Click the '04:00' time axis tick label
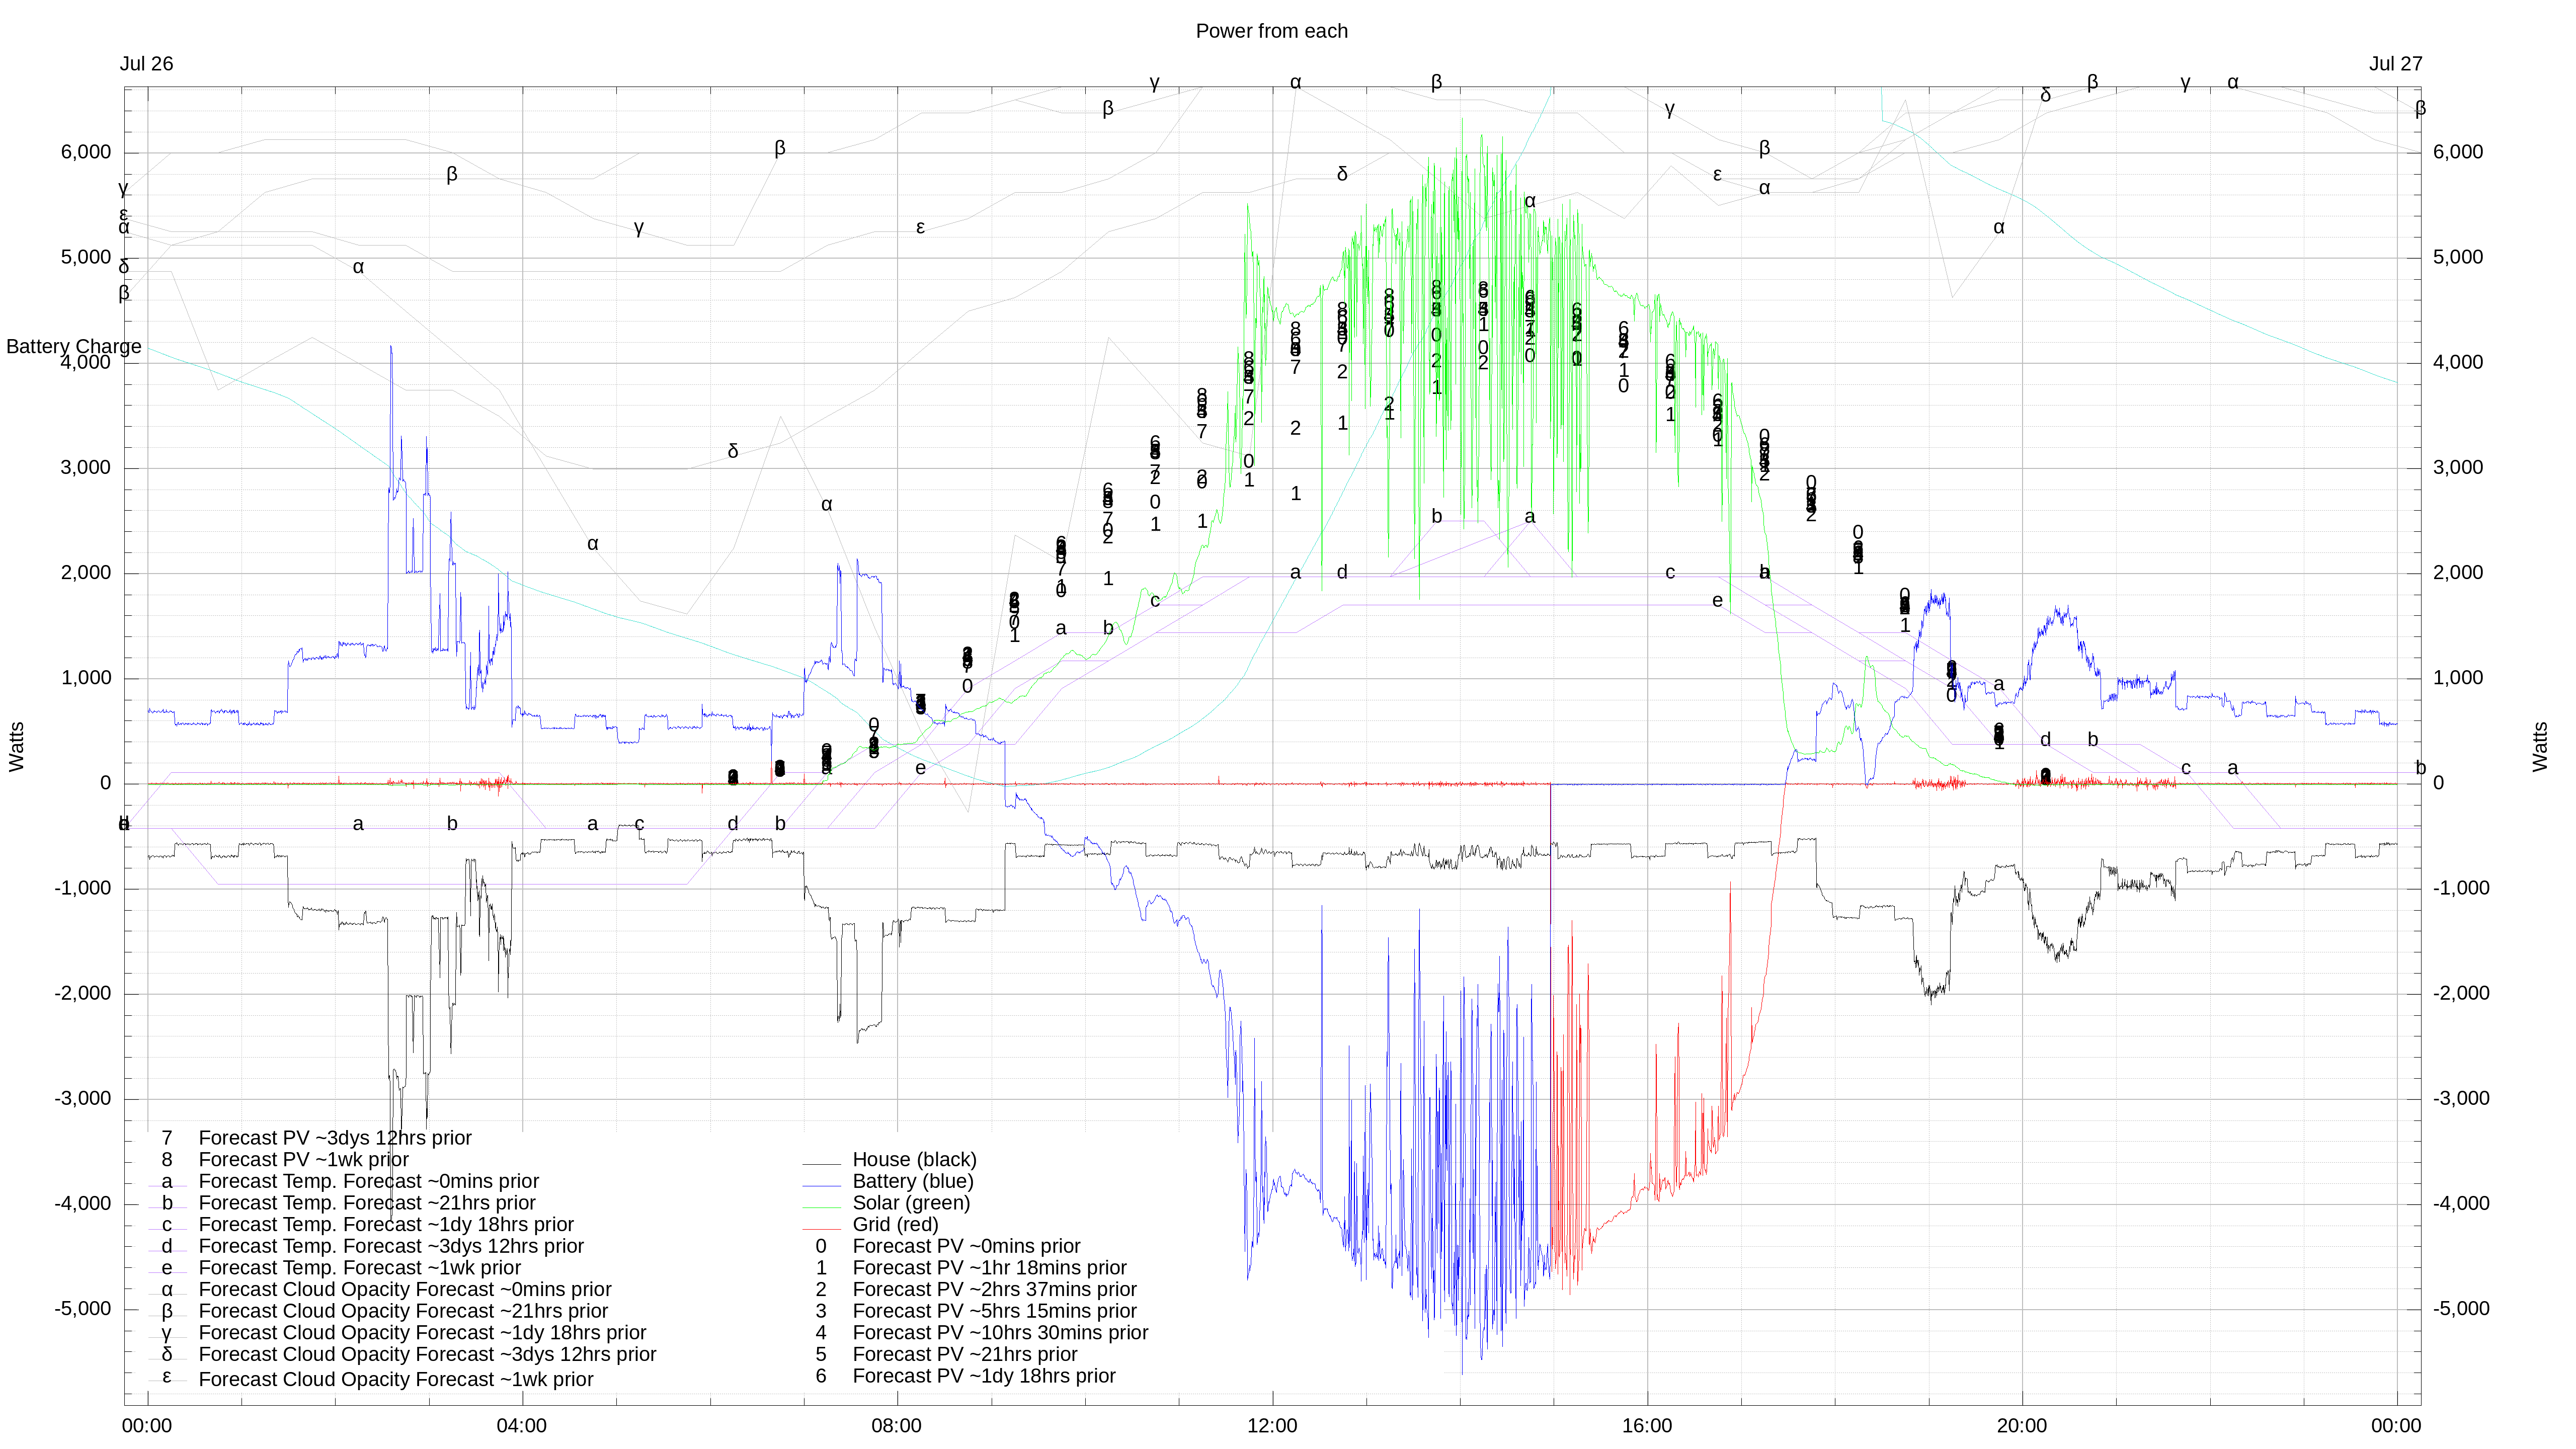Viewport: 2576px width, 1449px height. (x=522, y=1426)
